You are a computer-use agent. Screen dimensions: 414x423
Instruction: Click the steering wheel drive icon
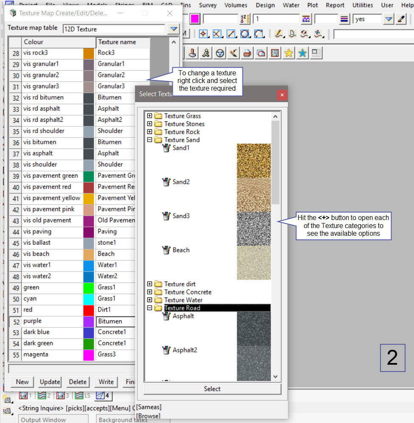click(x=220, y=53)
